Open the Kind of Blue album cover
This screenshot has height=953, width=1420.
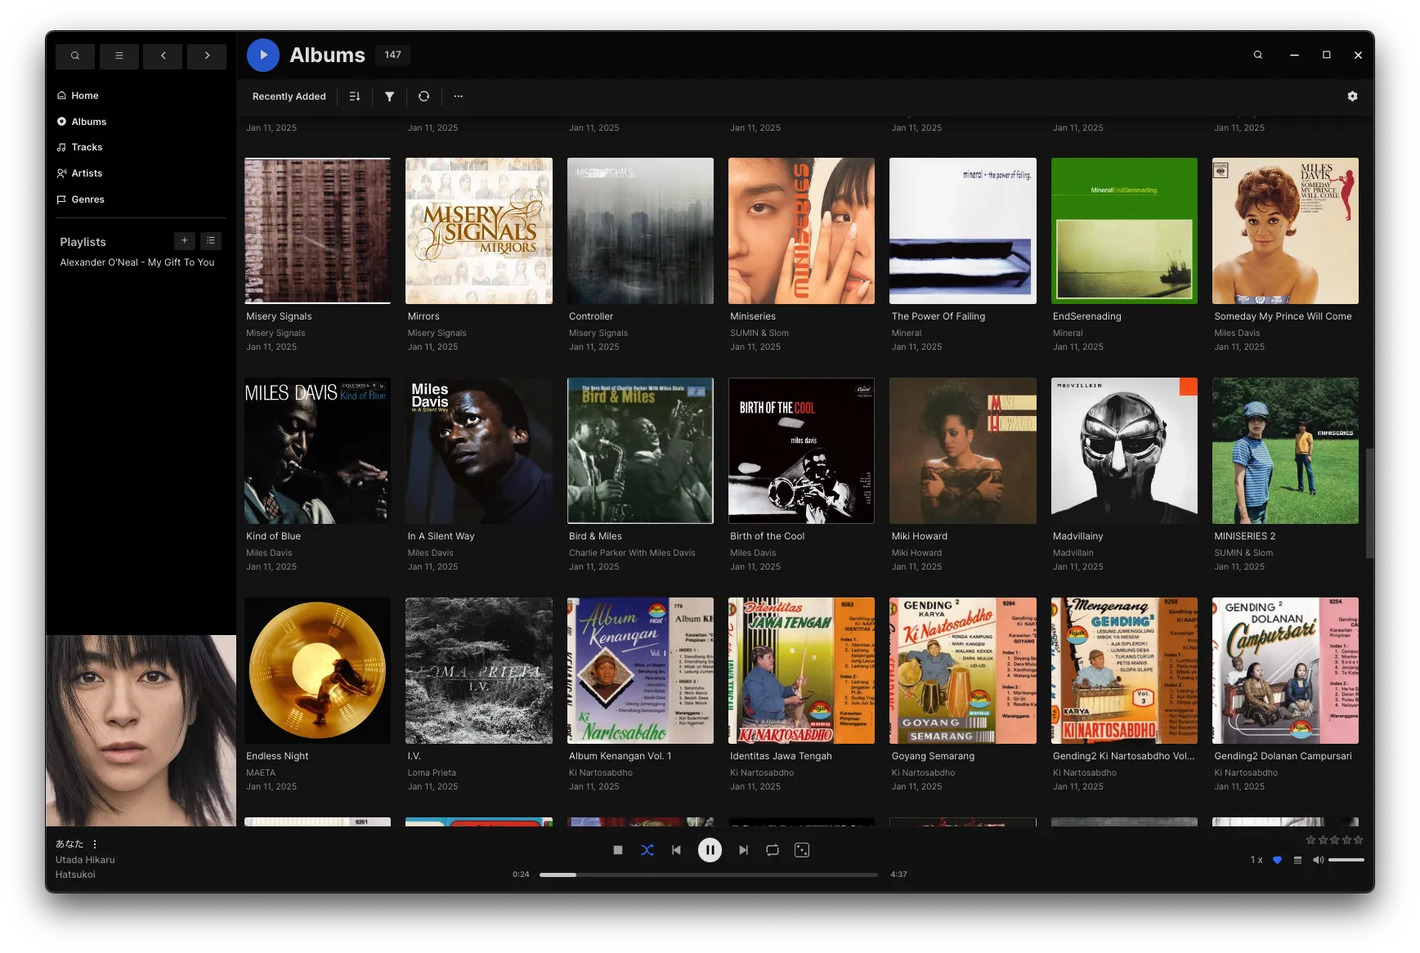coord(317,450)
